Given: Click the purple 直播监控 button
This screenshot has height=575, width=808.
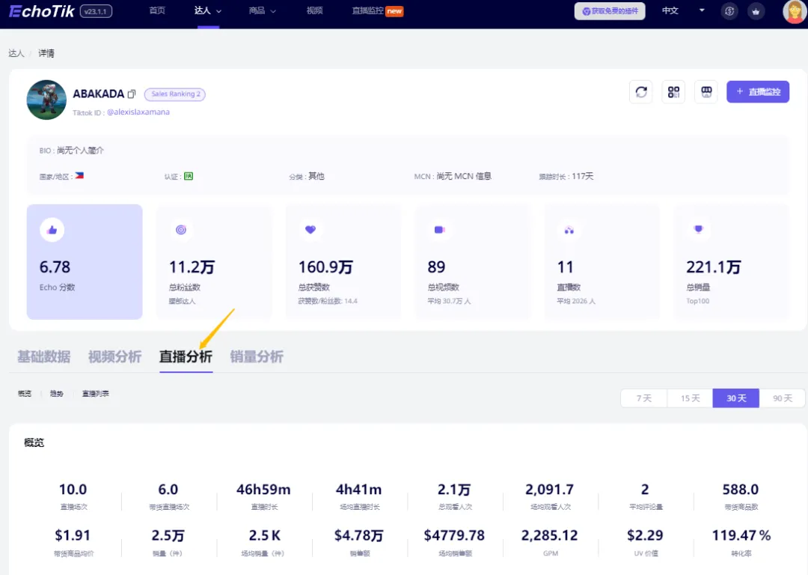Looking at the screenshot, I should point(757,92).
